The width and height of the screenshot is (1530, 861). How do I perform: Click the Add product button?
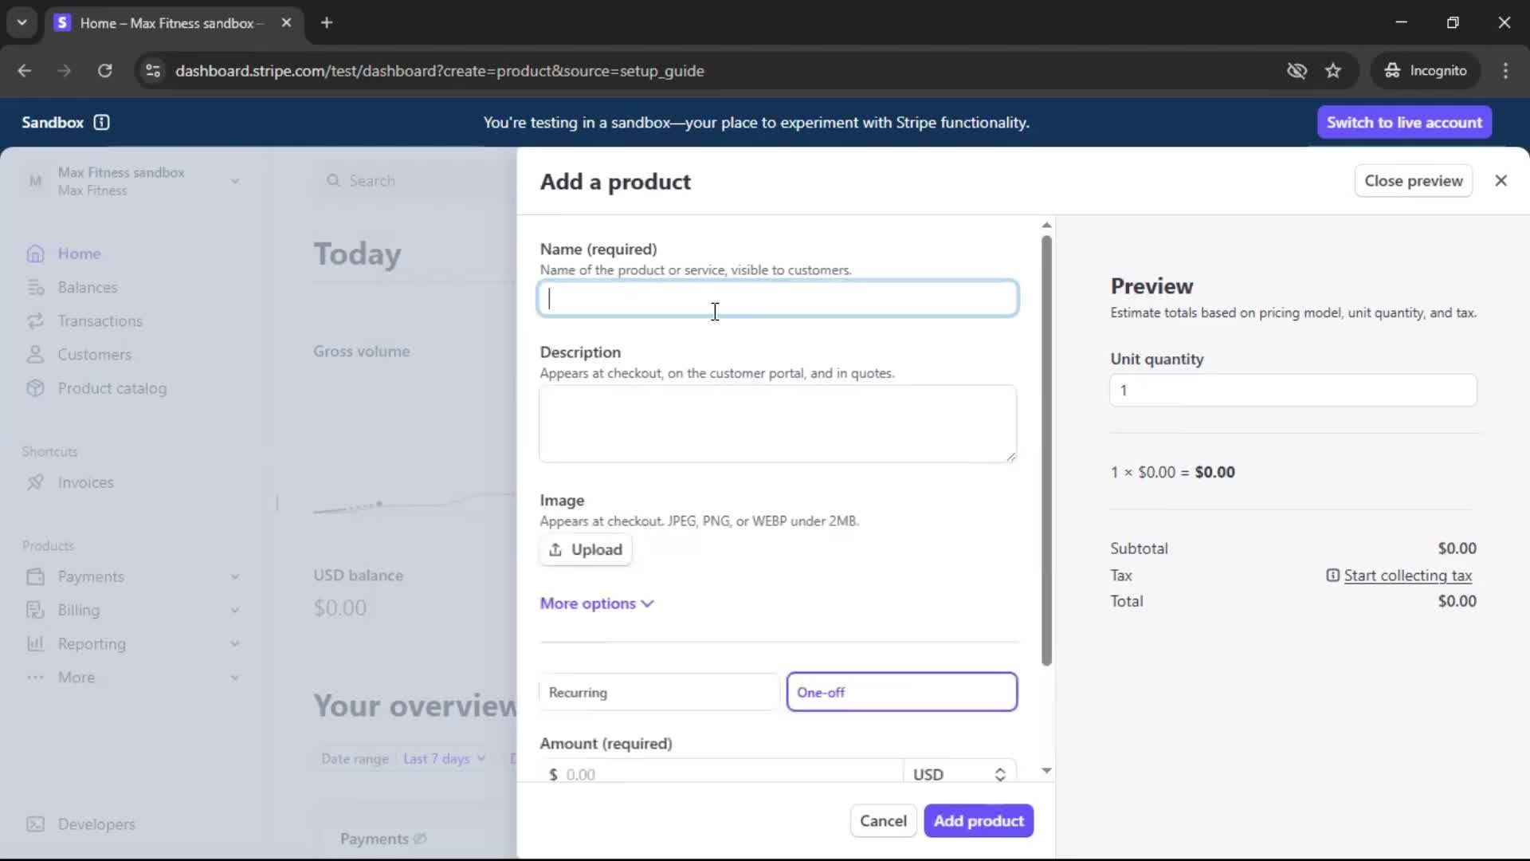[978, 821]
